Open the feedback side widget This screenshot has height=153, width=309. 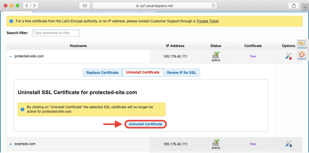[x=302, y=45]
